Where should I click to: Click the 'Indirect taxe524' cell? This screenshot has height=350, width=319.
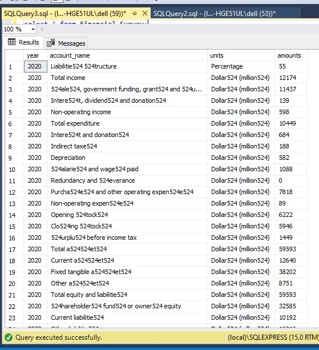tap(127, 146)
